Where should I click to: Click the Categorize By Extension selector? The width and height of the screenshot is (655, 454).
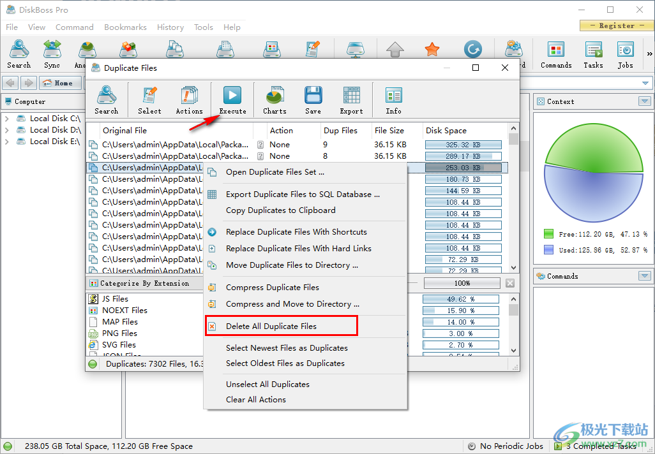pyautogui.click(x=144, y=283)
